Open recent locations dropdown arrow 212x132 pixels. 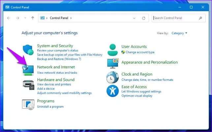(x=25, y=18)
